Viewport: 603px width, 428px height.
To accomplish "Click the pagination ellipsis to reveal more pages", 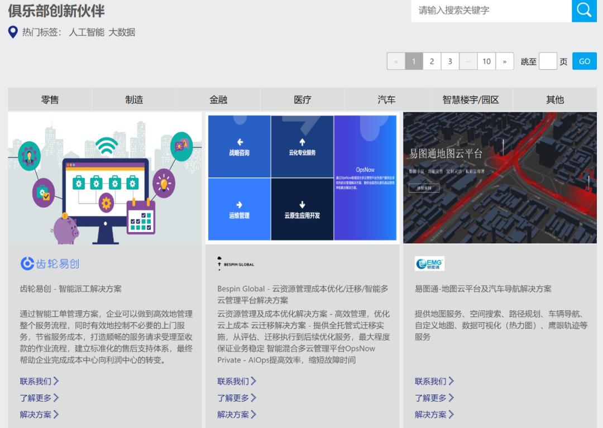I will (x=468, y=61).
